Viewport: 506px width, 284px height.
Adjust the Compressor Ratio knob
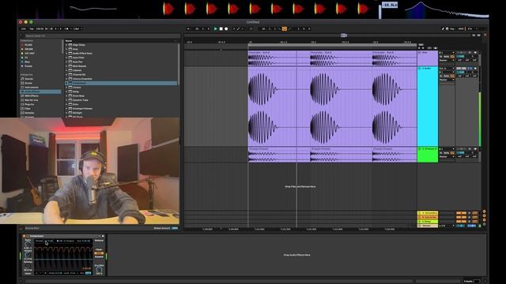pyautogui.click(x=28, y=244)
